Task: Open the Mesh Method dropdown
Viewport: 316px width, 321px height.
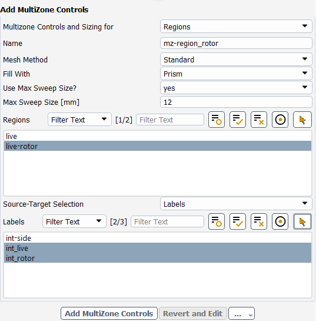Action: (x=236, y=59)
